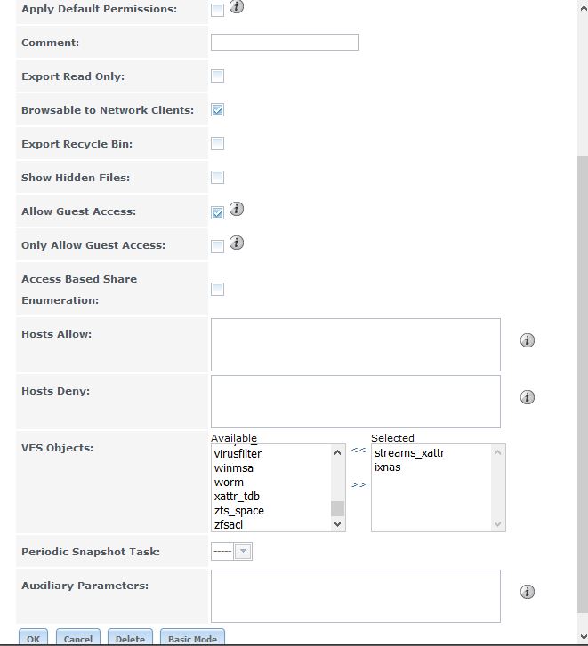
Task: Uncheck Browsable to Network Clients
Action: tap(217, 110)
